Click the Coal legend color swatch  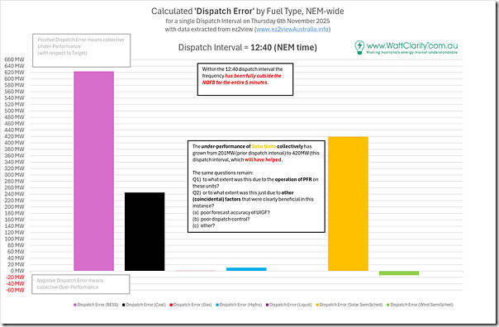click(x=124, y=305)
